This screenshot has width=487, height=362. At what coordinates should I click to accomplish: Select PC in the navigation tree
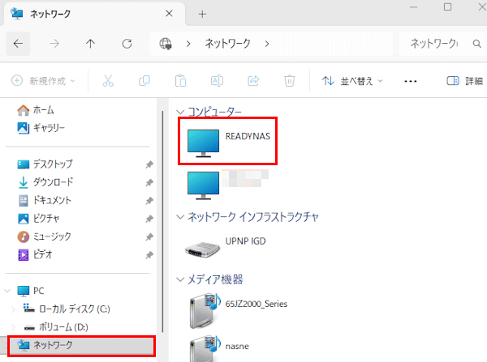tap(31, 291)
